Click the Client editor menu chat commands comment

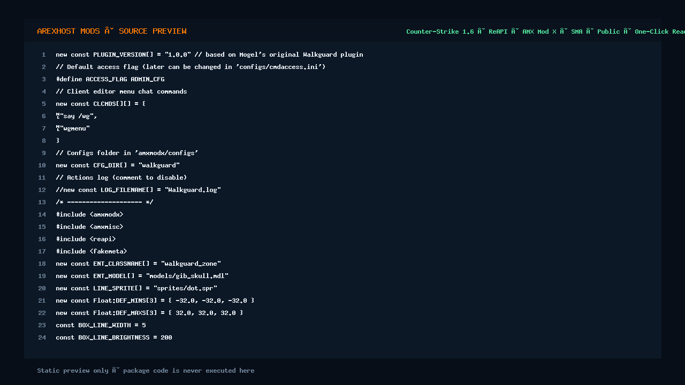(121, 91)
